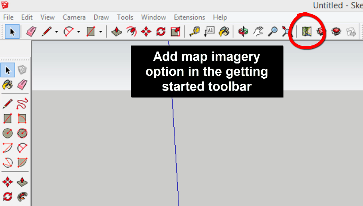The width and height of the screenshot is (363, 206).
Task: Pick the Eraser tool in top toolbar
Action: pyautogui.click(x=31, y=32)
